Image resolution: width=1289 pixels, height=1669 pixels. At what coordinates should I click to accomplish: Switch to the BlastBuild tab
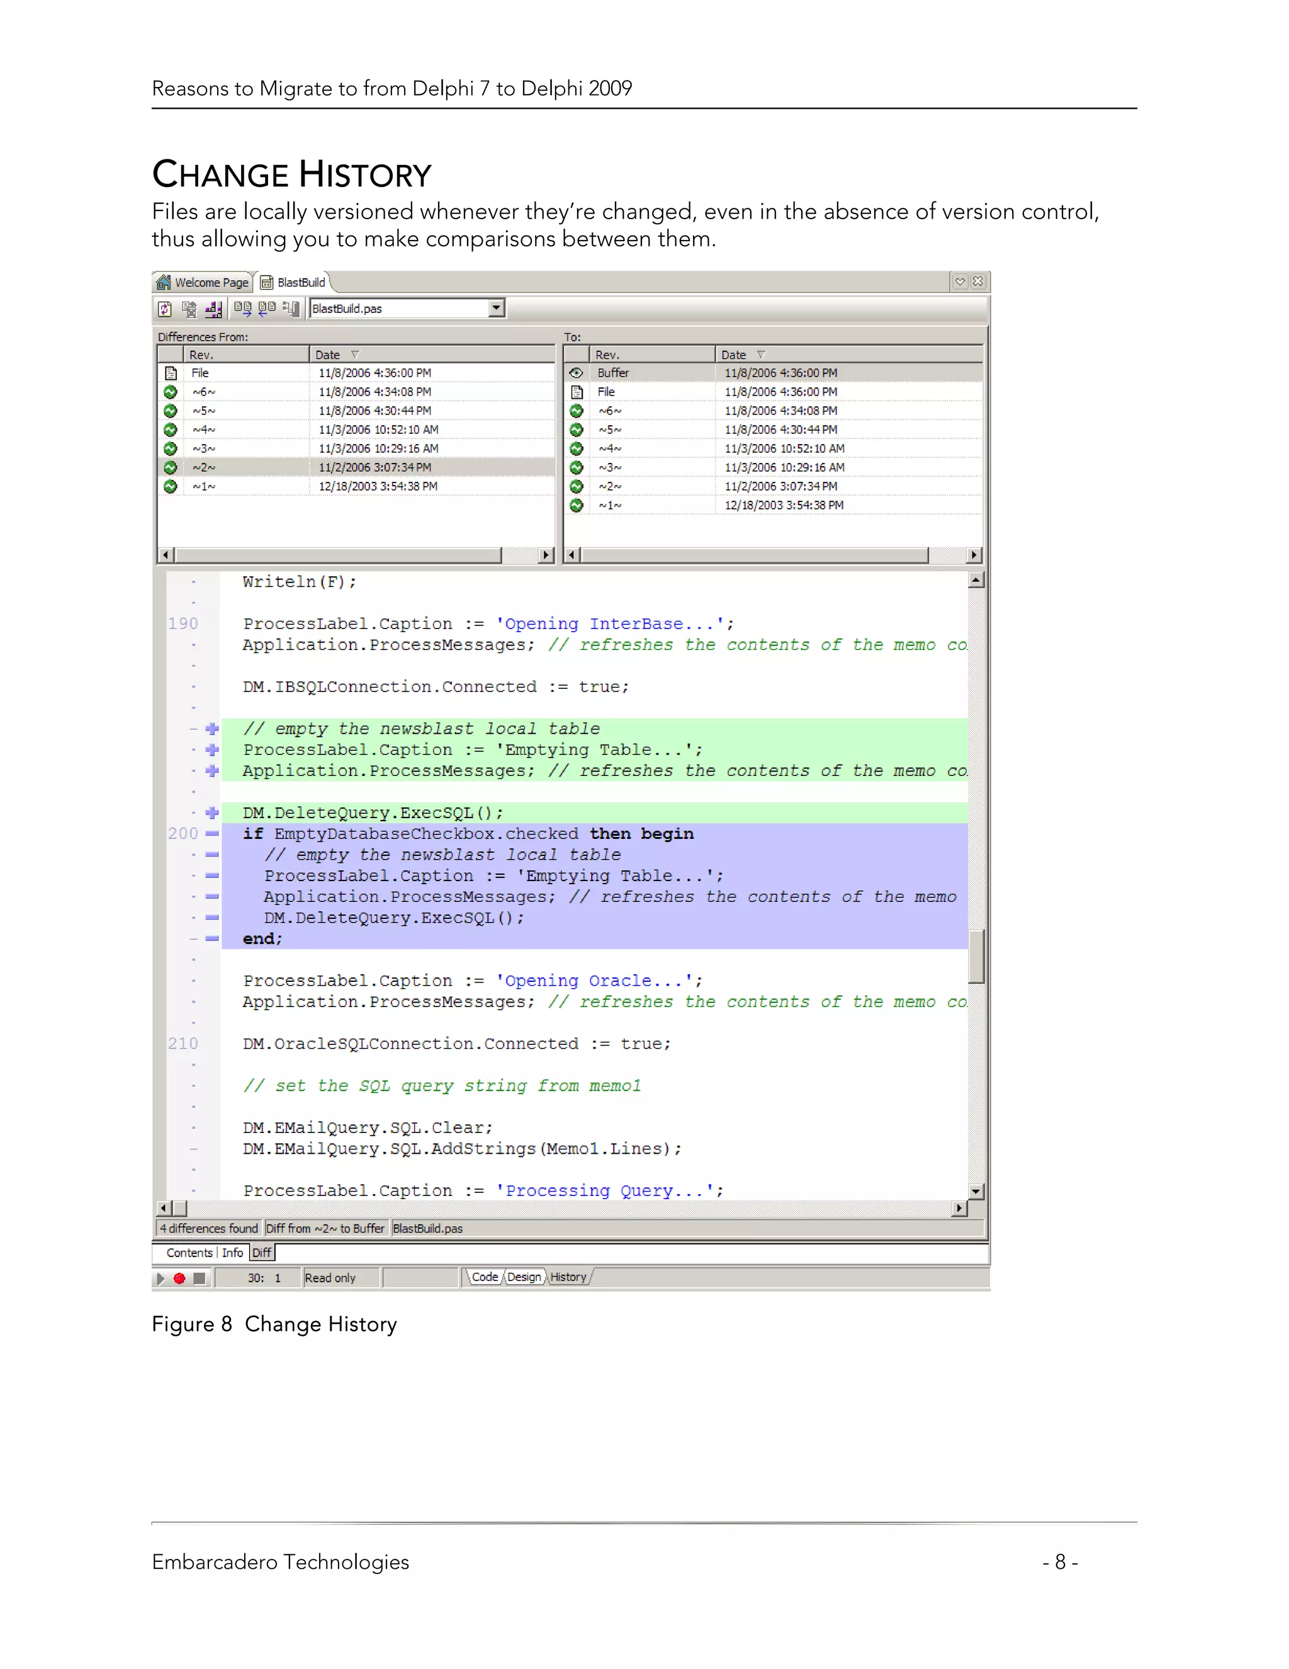point(294,282)
